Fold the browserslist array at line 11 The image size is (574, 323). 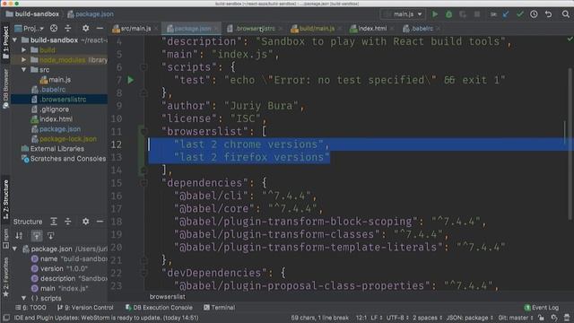pos(143,131)
